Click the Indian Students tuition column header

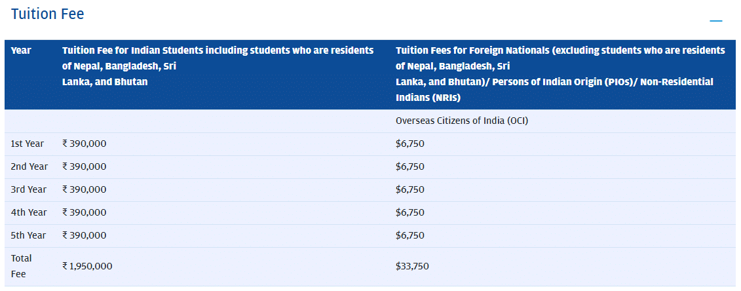coord(218,66)
